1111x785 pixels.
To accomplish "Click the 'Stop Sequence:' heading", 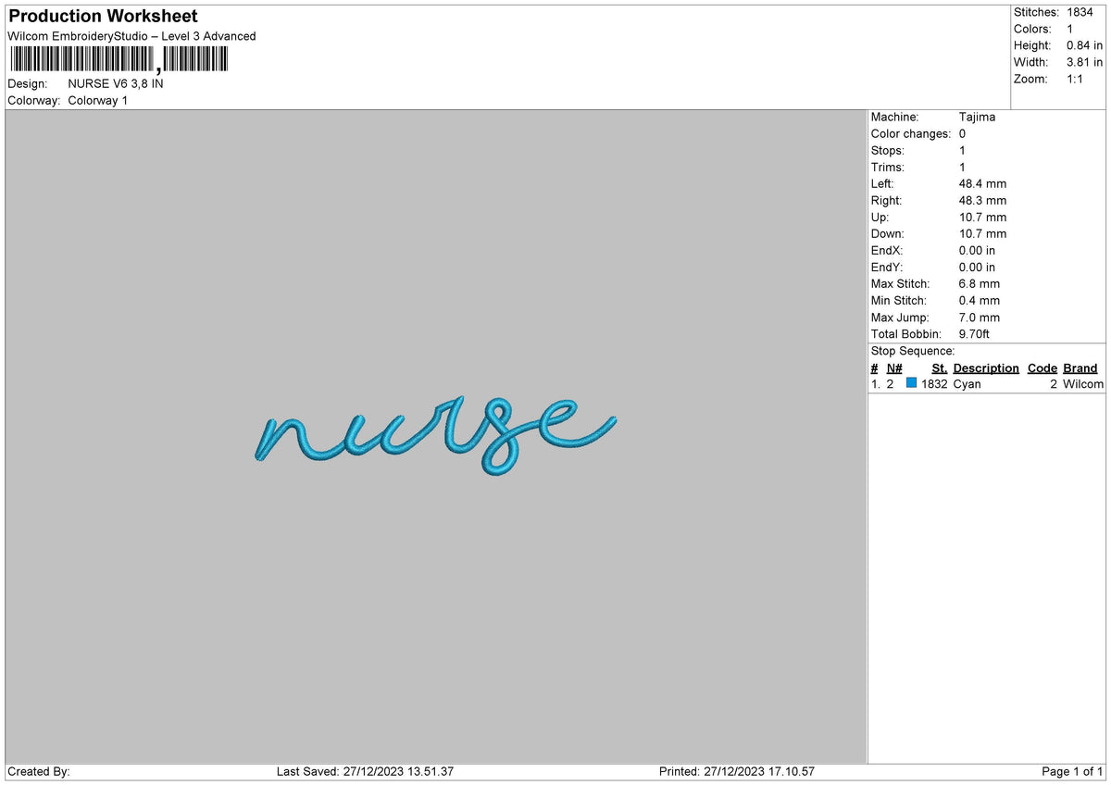I will click(x=913, y=351).
